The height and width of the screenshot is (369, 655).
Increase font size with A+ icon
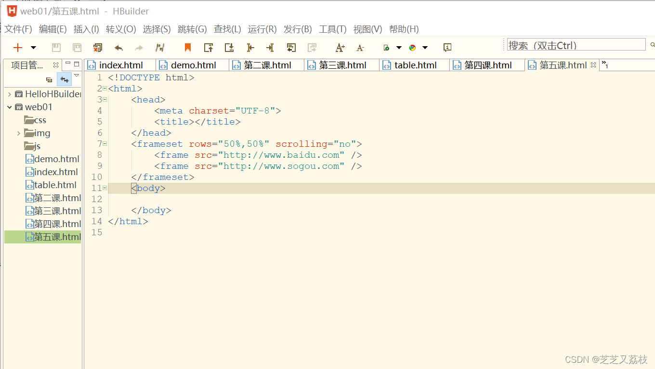click(340, 47)
